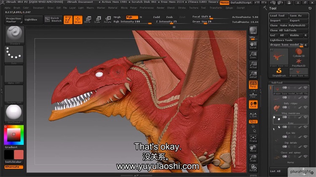Toggle Zsub mode
The height and width of the screenshot is (177, 316).
coord(169,17)
